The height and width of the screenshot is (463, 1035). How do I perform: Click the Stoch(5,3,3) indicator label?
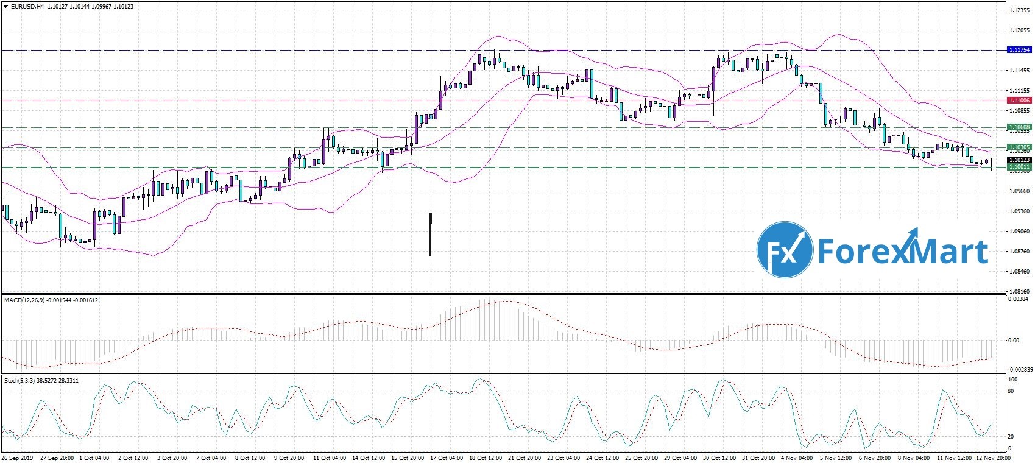click(19, 381)
